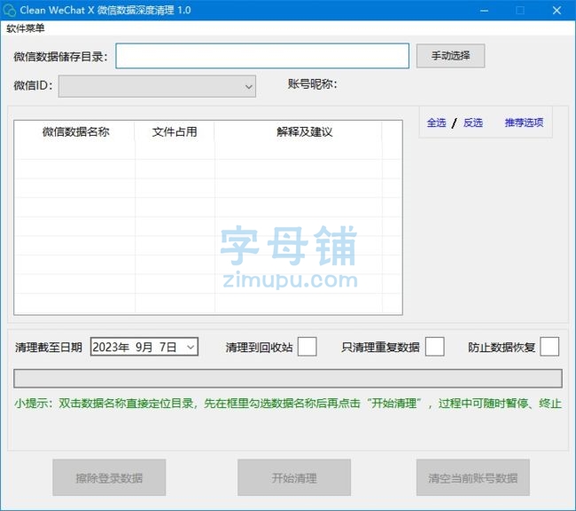This screenshot has height=511, width=576.
Task: Click the 推荐选项 link
Action: click(x=524, y=122)
